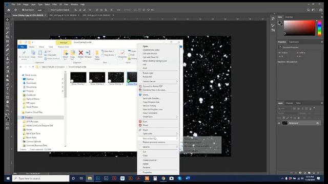Viewport: 328px width, 184px height.
Task: Click Task View icon on taskbar
Action: (81, 178)
